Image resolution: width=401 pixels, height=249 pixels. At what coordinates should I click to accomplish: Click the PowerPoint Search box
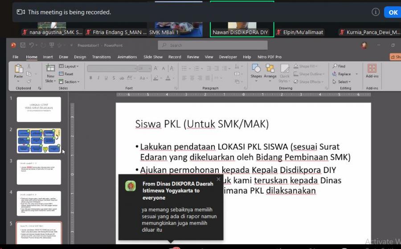pos(213,45)
